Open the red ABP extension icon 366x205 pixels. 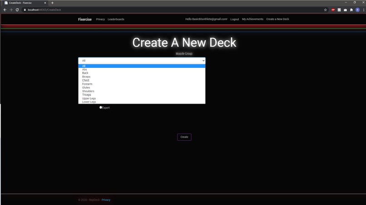click(x=333, y=10)
